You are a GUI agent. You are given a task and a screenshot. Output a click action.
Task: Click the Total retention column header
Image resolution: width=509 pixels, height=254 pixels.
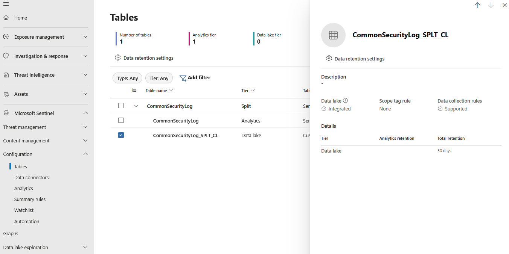[x=451, y=138]
